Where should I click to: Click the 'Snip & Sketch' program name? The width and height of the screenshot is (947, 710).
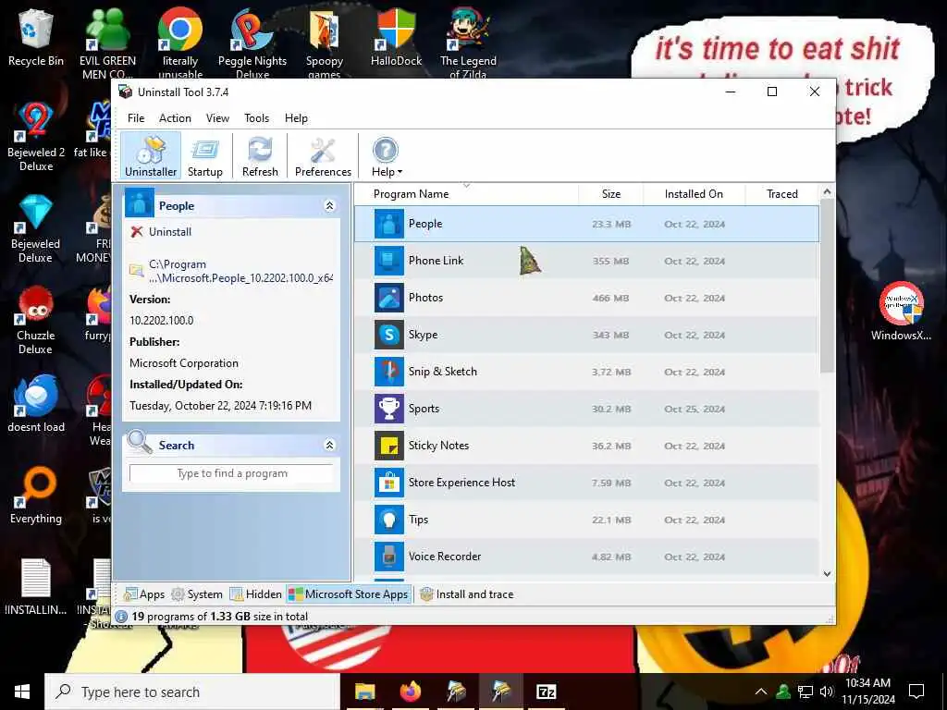(x=443, y=372)
